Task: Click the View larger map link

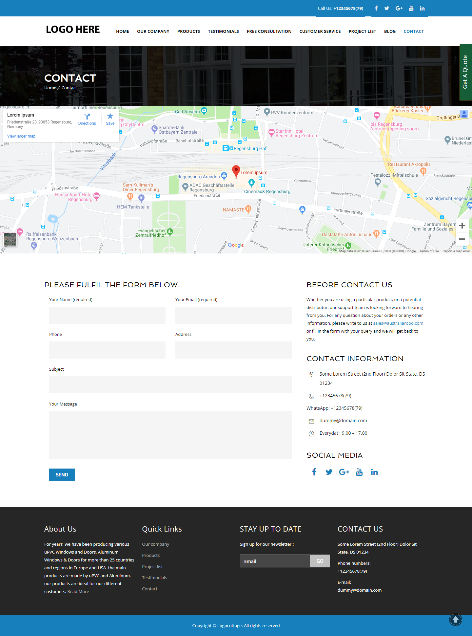Action: pos(21,136)
